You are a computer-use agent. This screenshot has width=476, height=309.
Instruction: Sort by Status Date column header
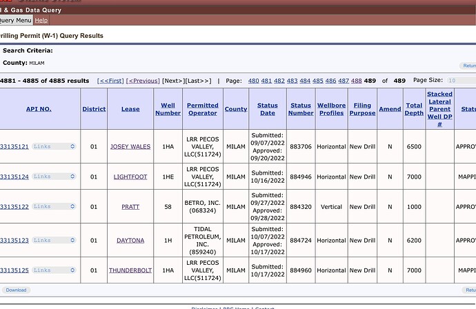tap(268, 109)
